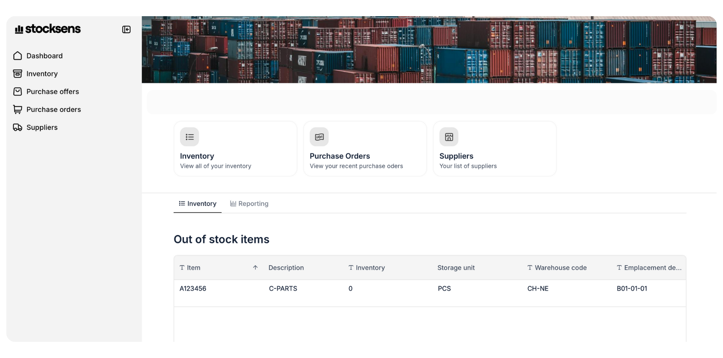The height and width of the screenshot is (358, 723).
Task: Click the Inventory archive box icon in sidebar
Action: point(18,74)
